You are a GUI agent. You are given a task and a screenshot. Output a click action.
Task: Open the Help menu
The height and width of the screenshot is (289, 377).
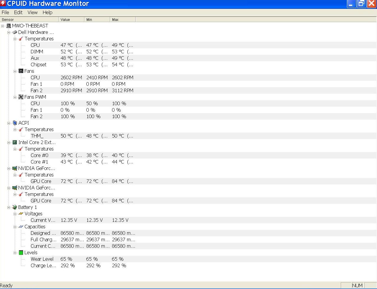(x=47, y=12)
